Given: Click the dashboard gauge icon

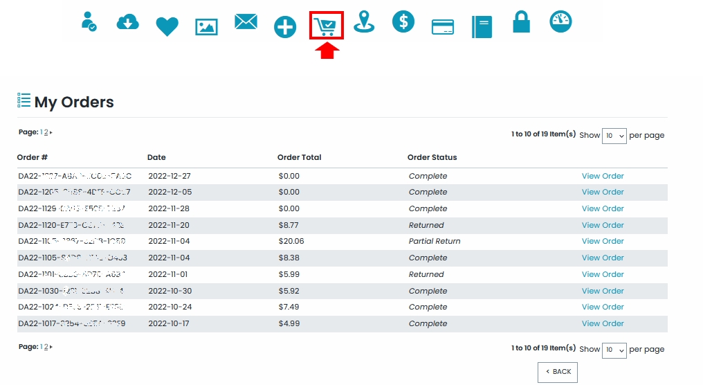Looking at the screenshot, I should 560,21.
